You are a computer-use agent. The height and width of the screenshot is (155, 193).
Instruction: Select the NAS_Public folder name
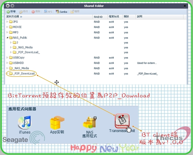click(20, 38)
